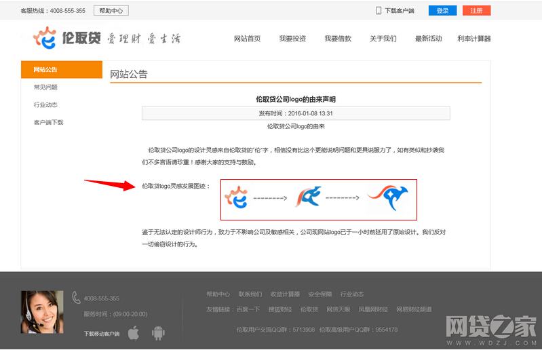Screen dimensions: 542x350
Task: Open the 关于我们 menu item
Action: 383,39
